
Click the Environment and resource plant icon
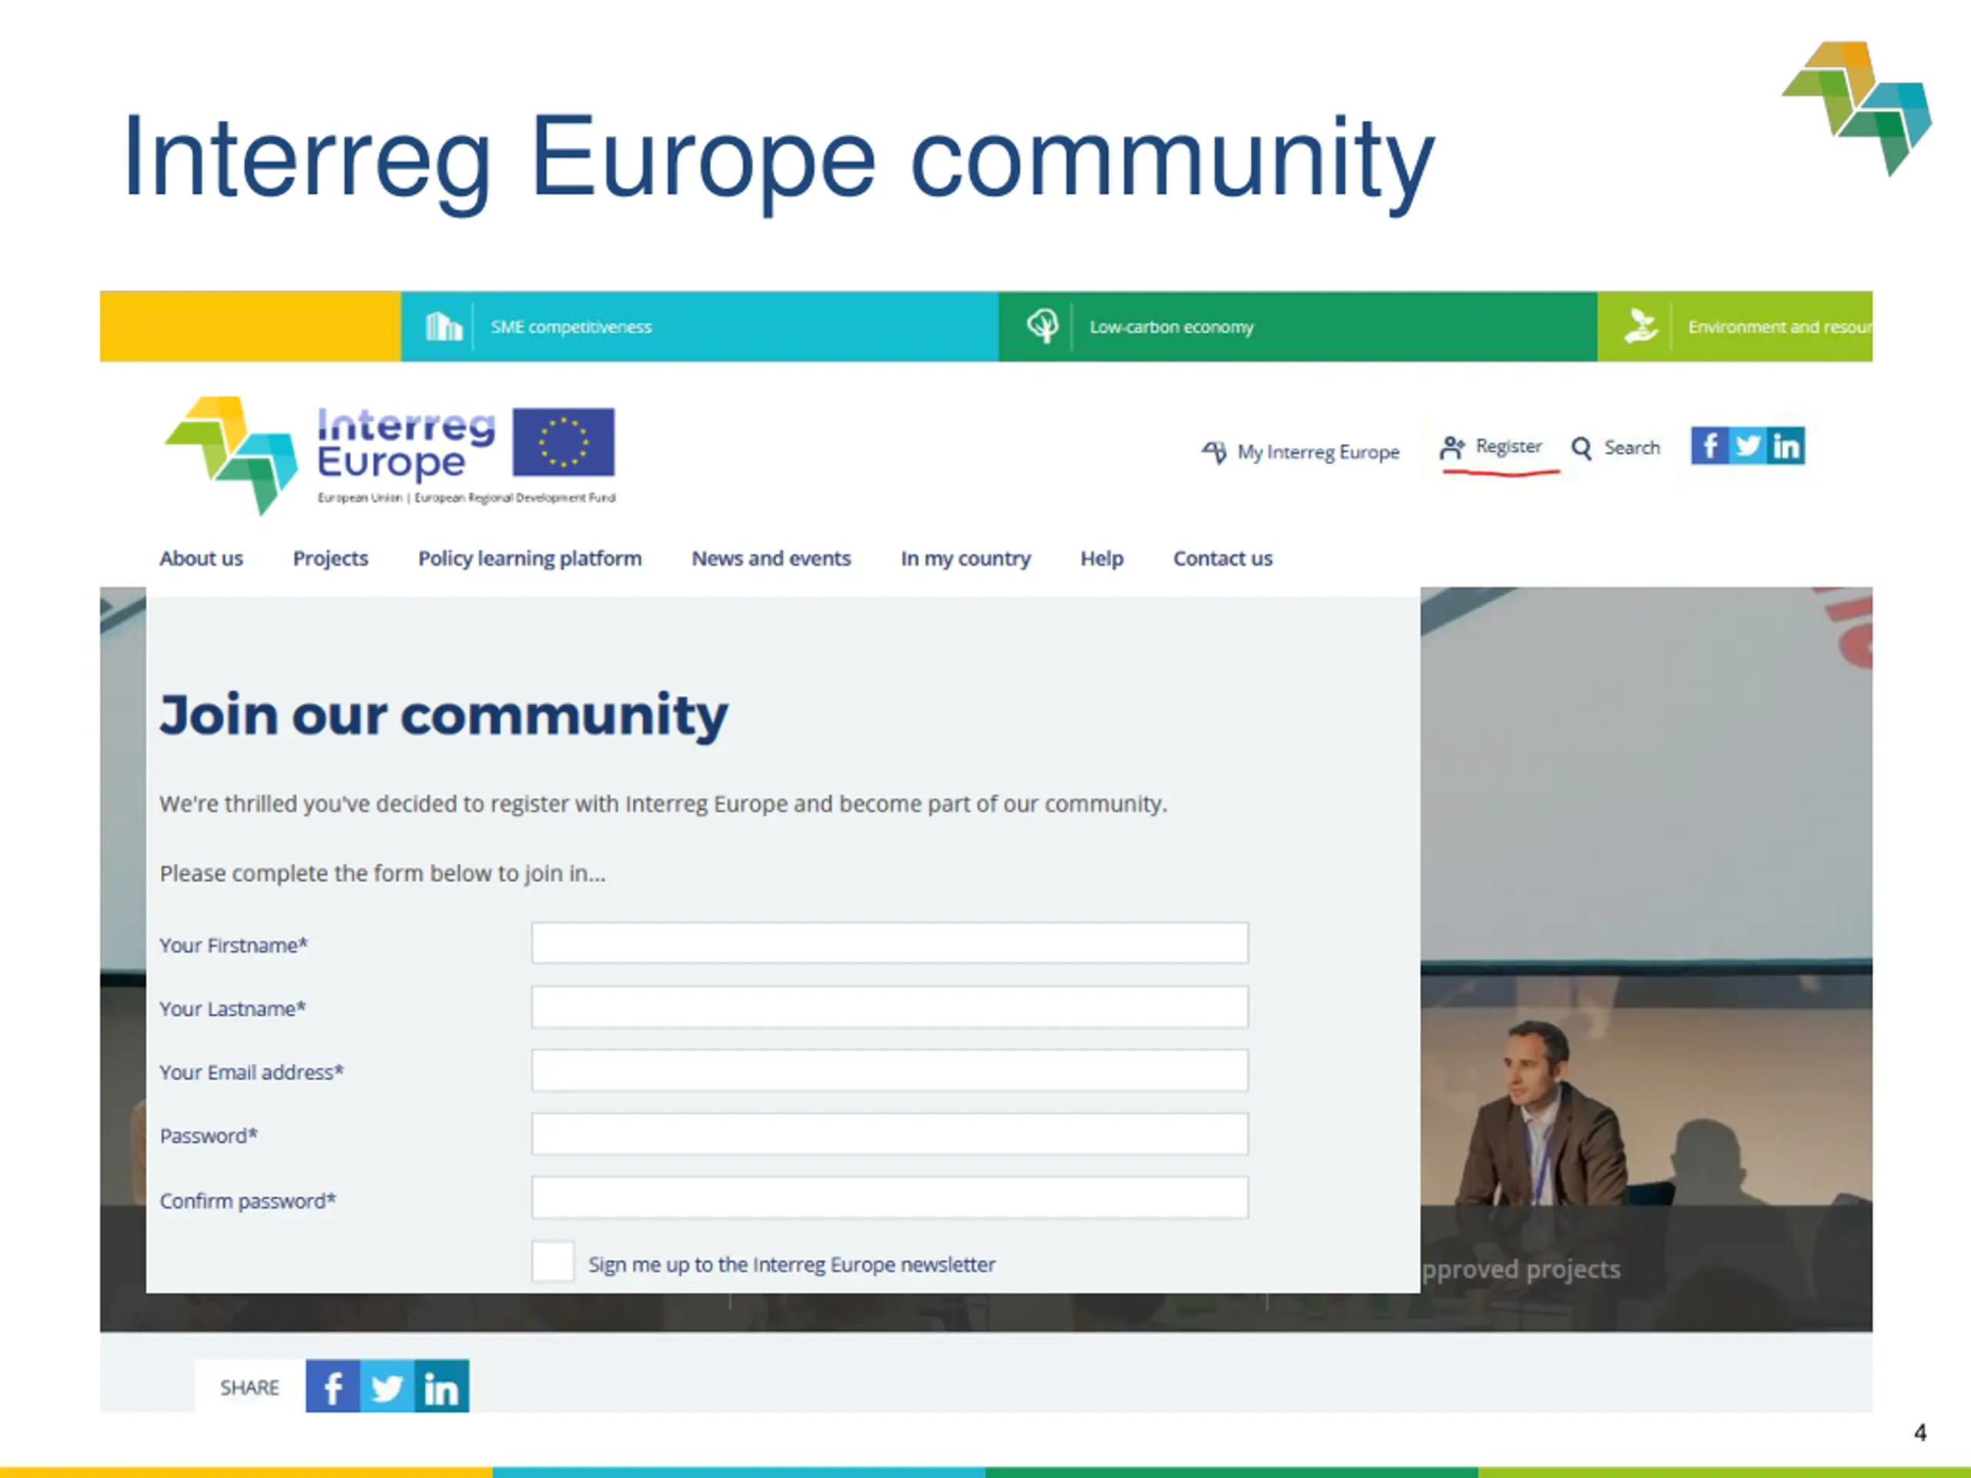1641,326
